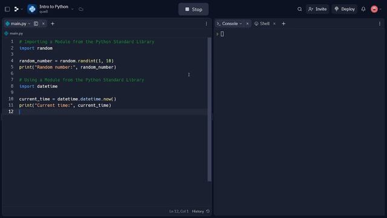Expand the Console tab dropdown chevron

coord(241,24)
